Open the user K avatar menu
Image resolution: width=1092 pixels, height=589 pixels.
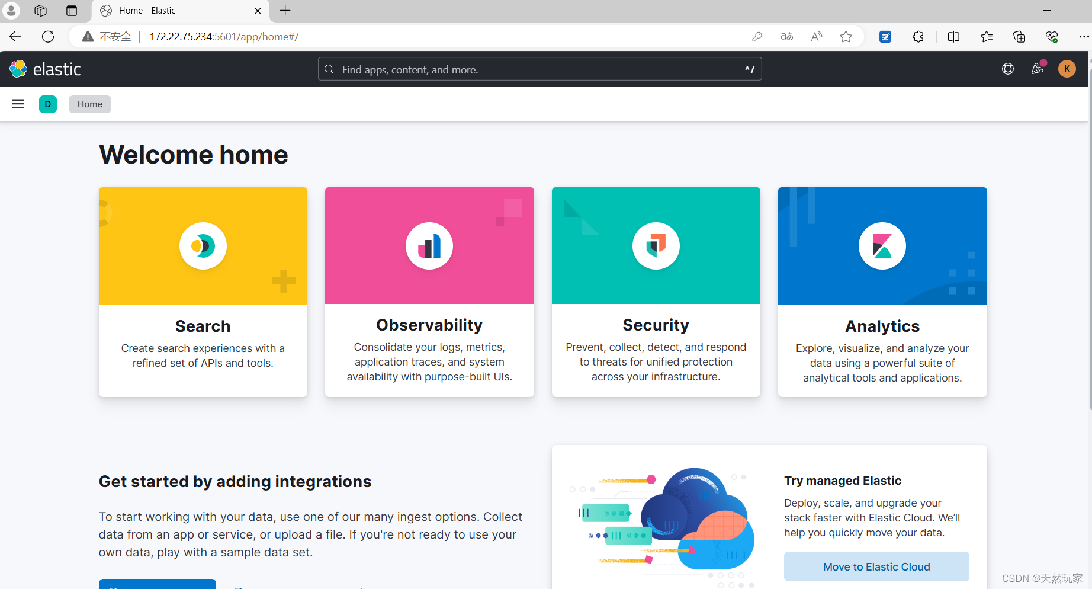pyautogui.click(x=1067, y=69)
